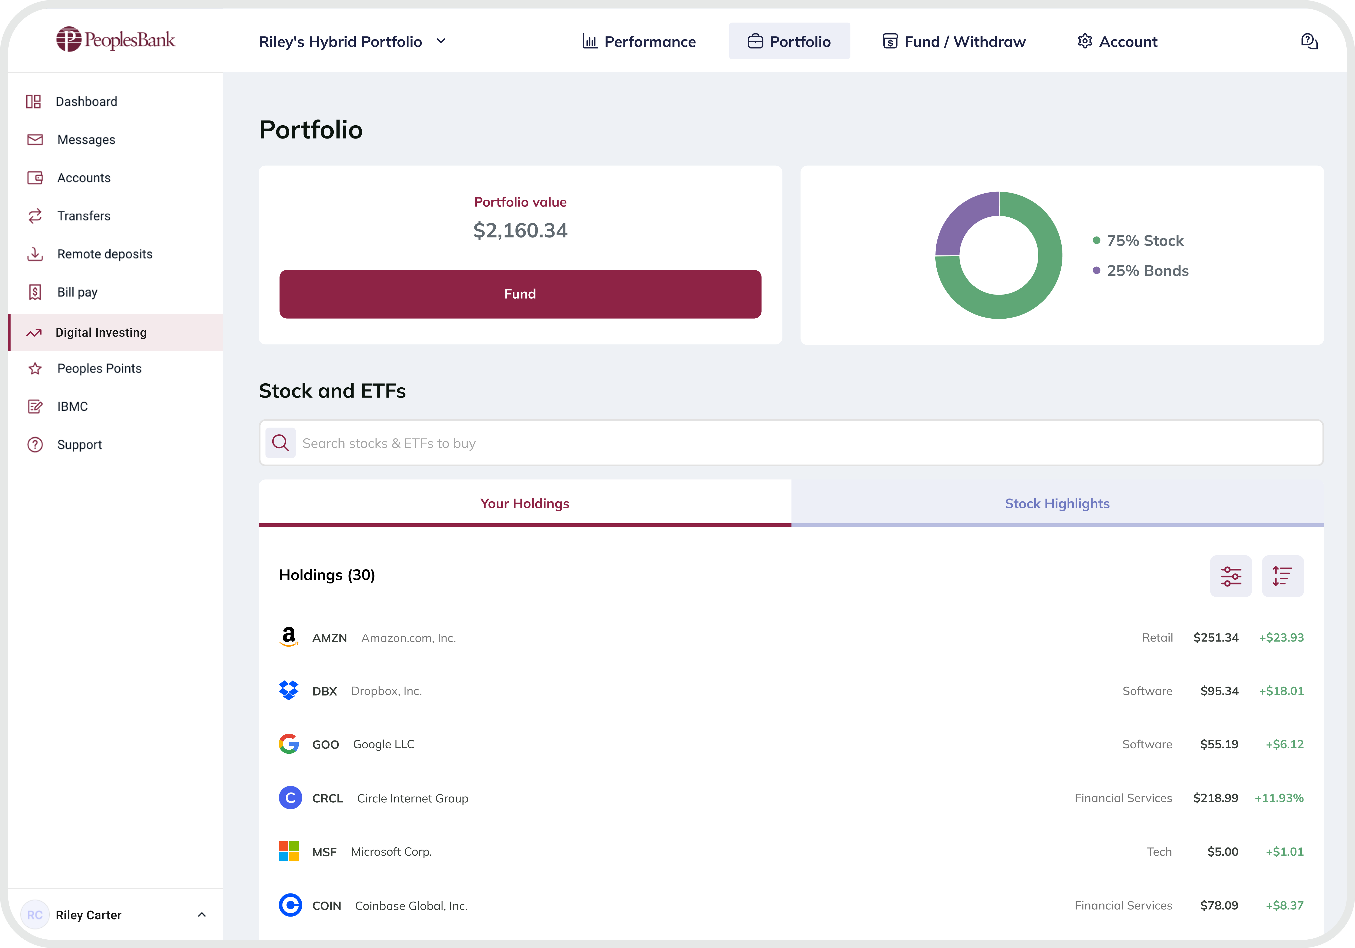Click the Dropbox logo in holdings

(289, 690)
